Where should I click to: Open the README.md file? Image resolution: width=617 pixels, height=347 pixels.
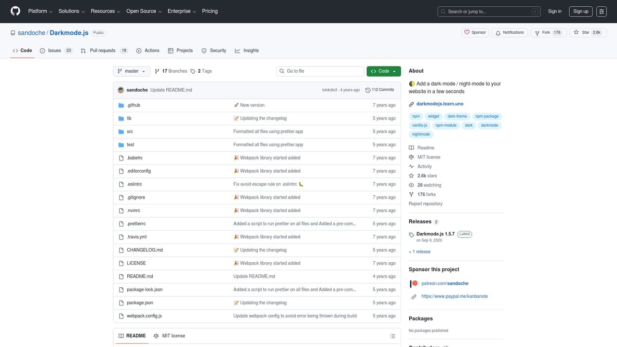click(x=140, y=276)
